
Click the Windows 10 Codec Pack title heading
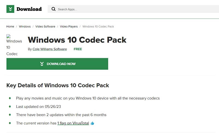pos(77,40)
